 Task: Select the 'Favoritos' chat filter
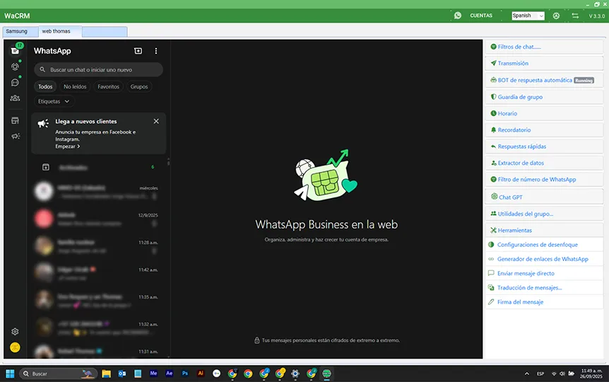(x=108, y=87)
